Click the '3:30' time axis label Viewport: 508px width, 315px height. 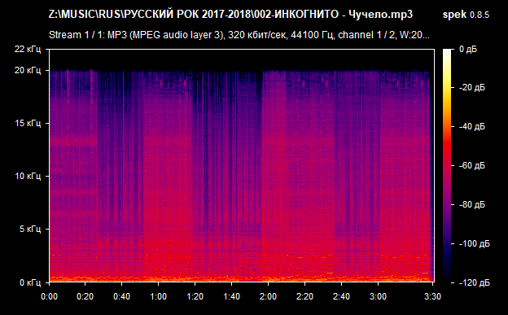point(432,296)
